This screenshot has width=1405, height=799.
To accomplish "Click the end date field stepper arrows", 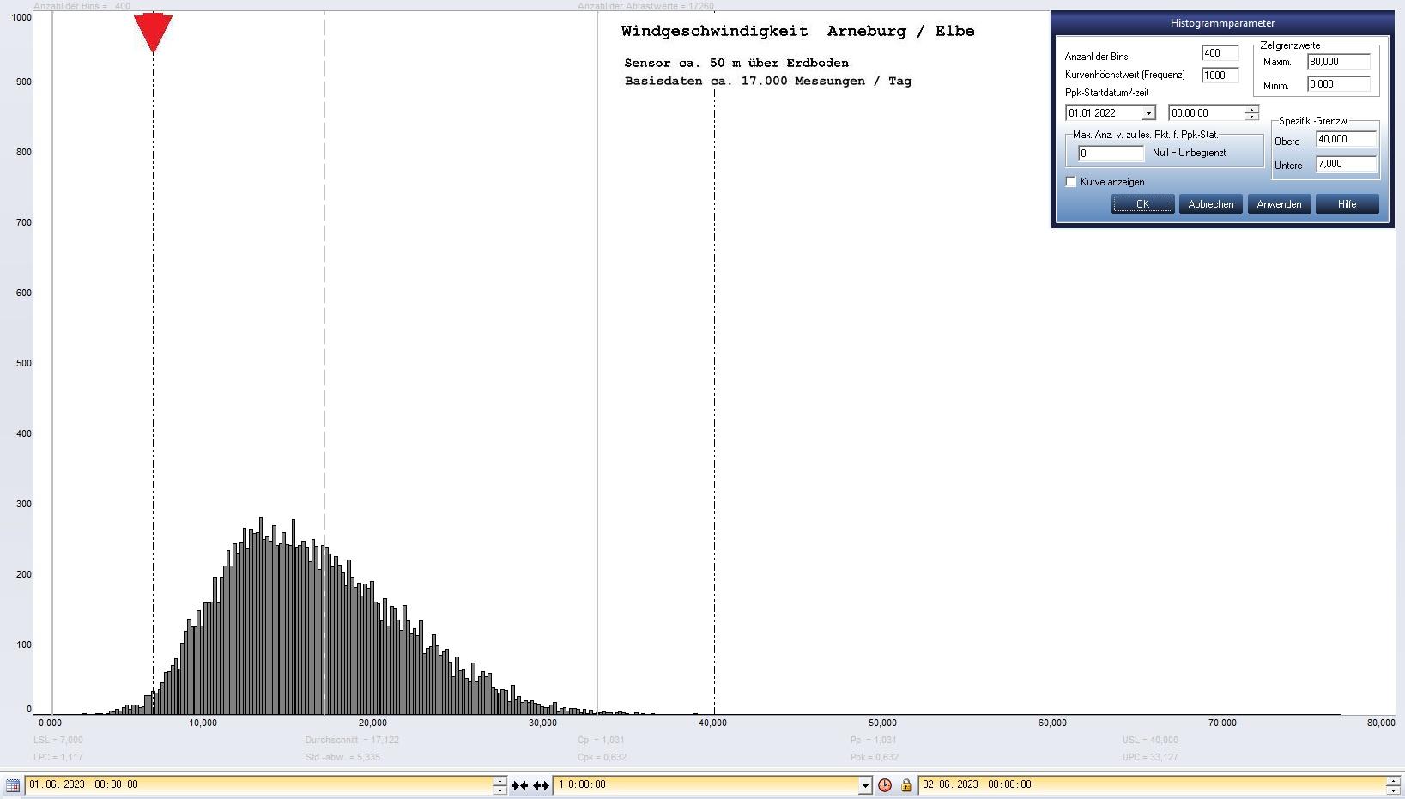I will coord(1393,785).
